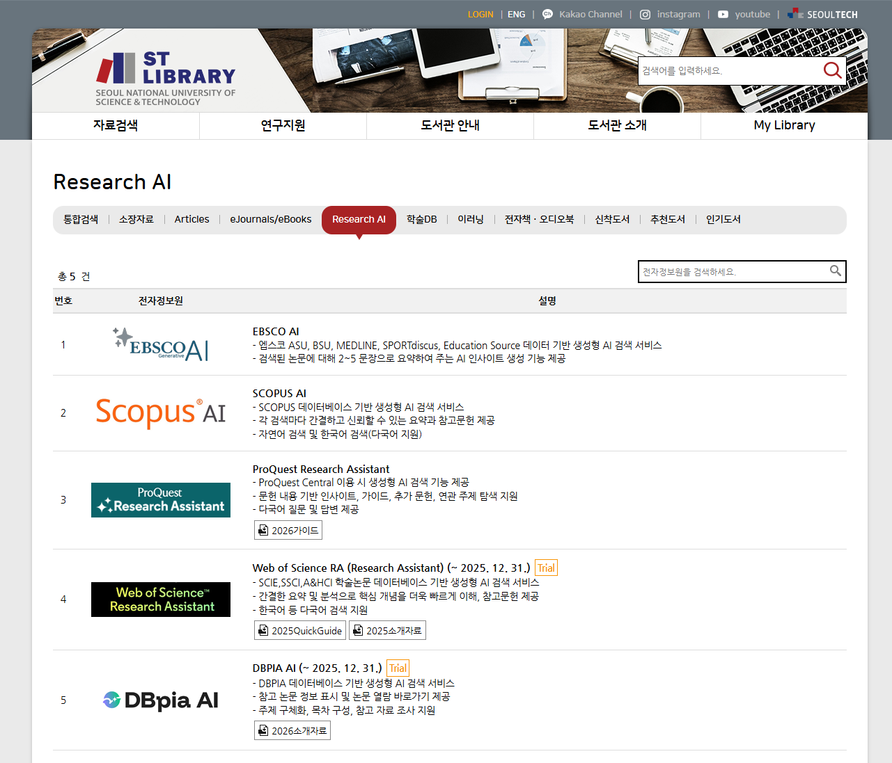
Task: Open the My Library menu
Action: [x=784, y=125]
